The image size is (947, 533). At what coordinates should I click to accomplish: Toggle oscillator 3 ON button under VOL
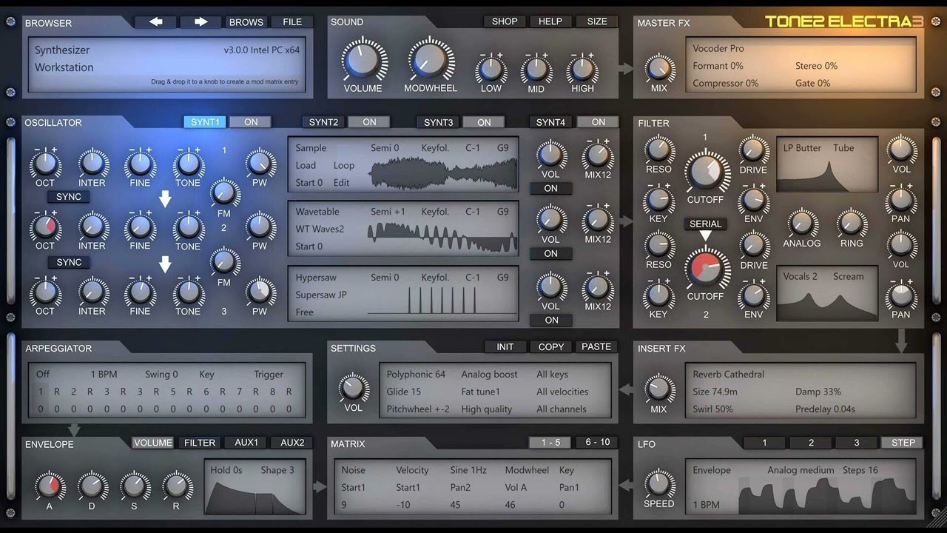[x=551, y=320]
